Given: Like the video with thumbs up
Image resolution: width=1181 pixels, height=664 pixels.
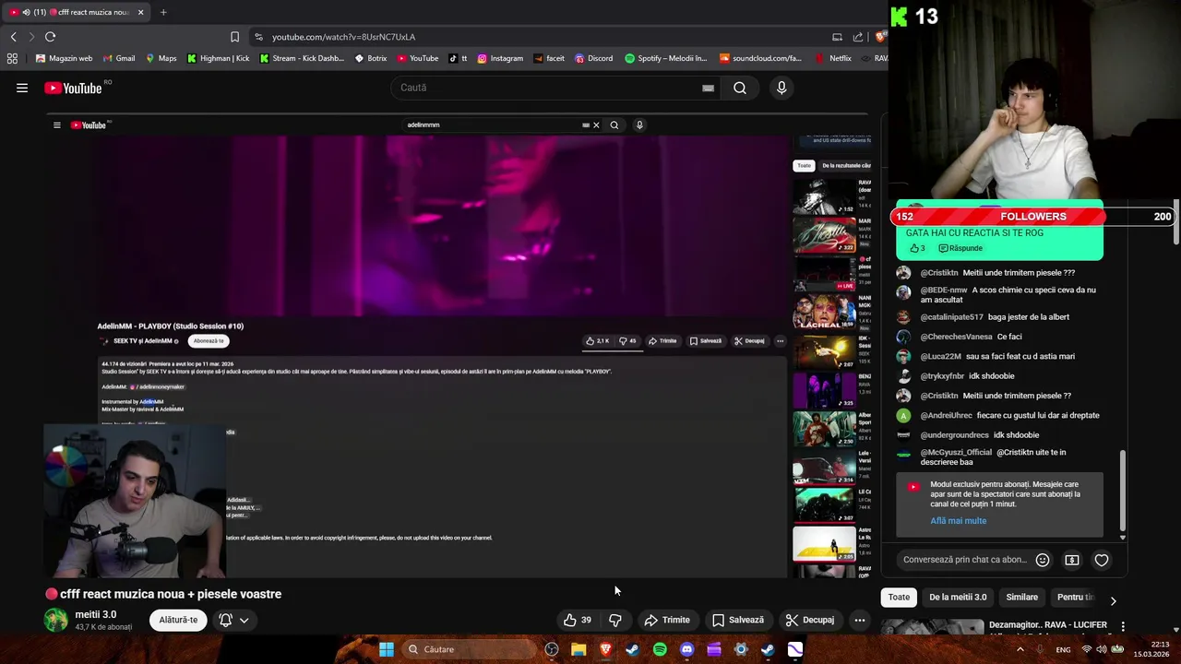Looking at the screenshot, I should coord(578,620).
